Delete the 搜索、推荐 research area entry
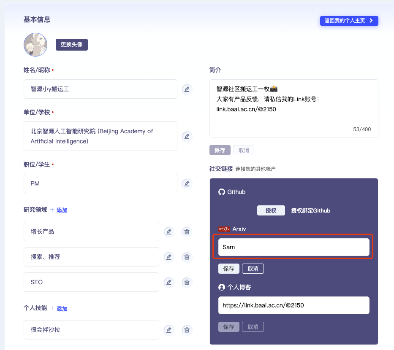Image resolution: width=394 pixels, height=350 pixels. point(187,257)
